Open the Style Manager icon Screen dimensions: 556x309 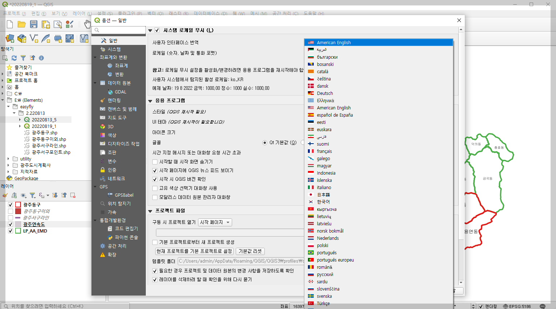[69, 24]
